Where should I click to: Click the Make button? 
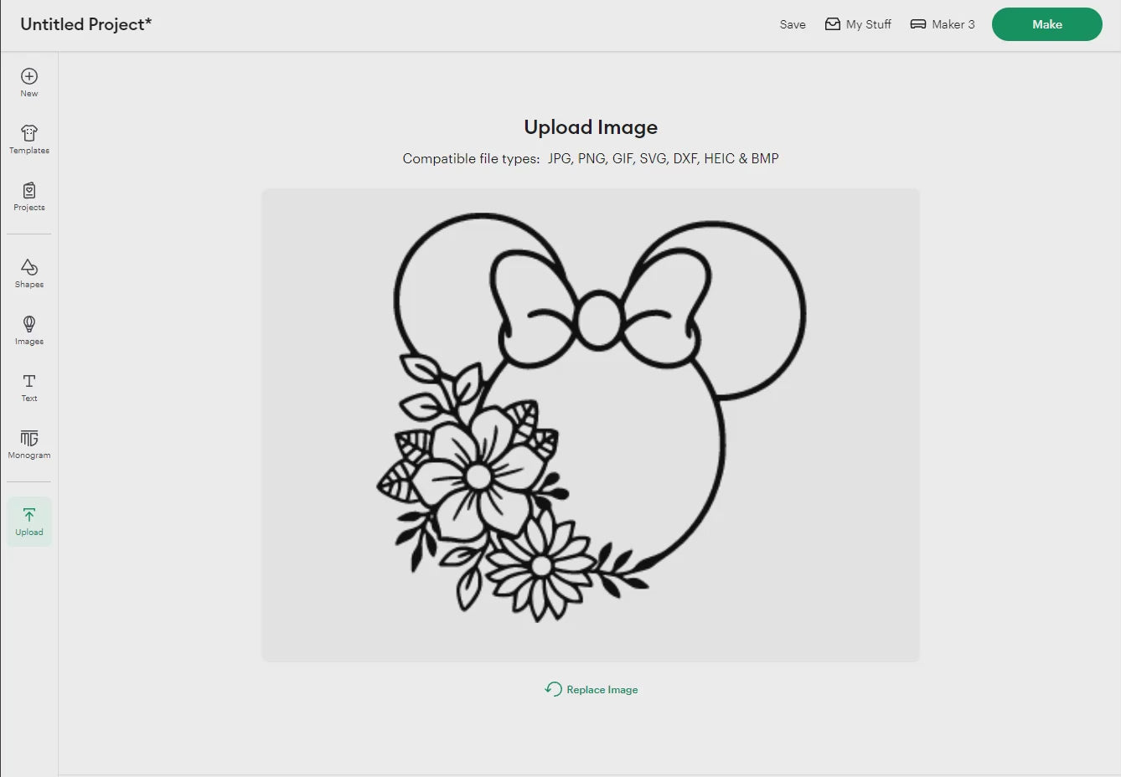pyautogui.click(x=1047, y=24)
